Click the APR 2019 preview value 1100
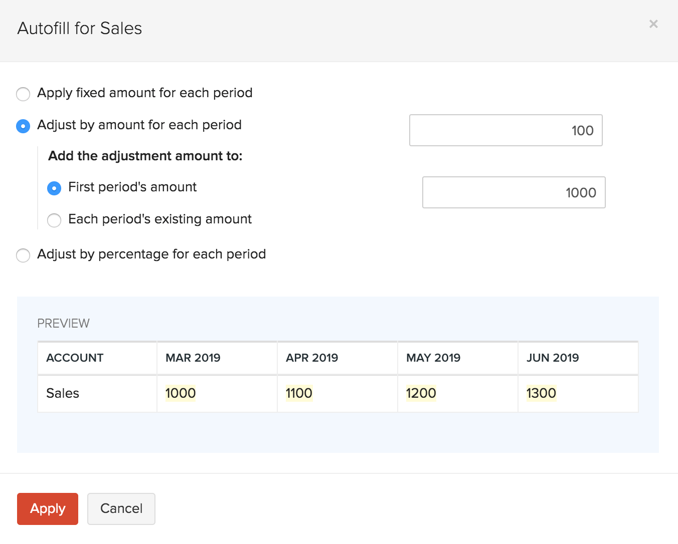The height and width of the screenshot is (544, 678). (299, 393)
